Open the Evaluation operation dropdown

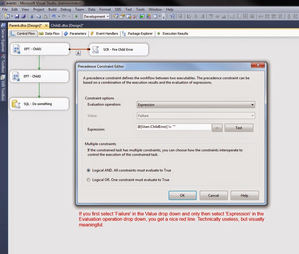pos(196,105)
